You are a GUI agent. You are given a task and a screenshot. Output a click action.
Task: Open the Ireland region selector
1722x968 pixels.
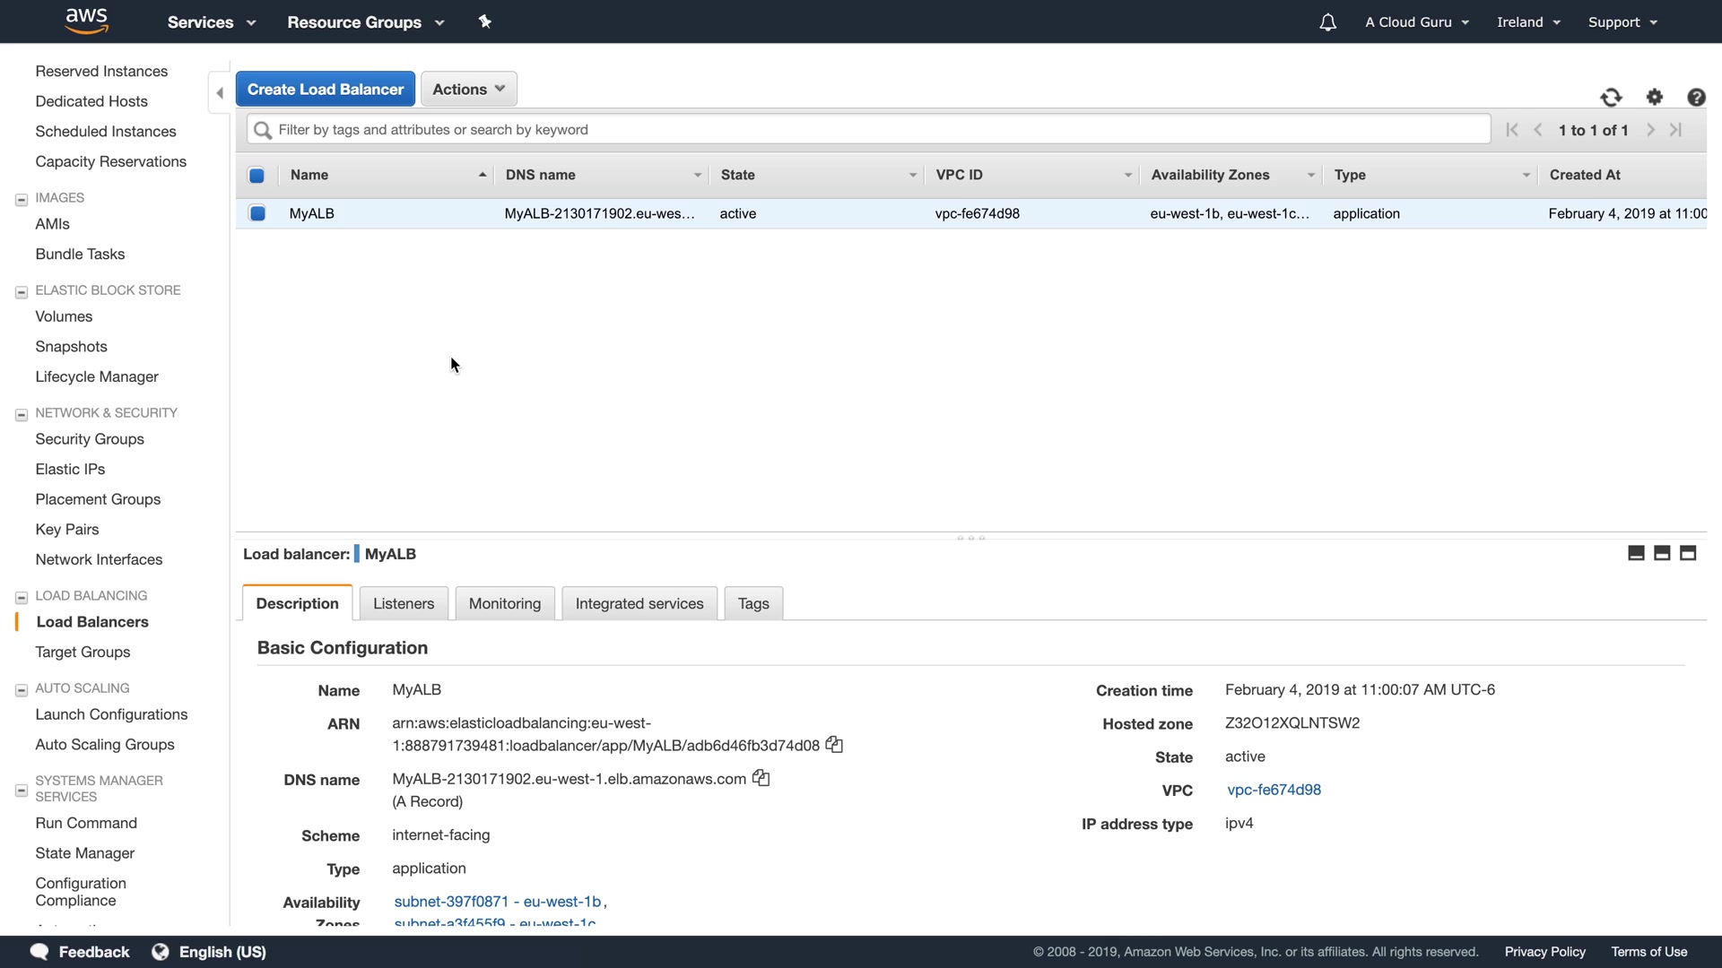(1528, 22)
